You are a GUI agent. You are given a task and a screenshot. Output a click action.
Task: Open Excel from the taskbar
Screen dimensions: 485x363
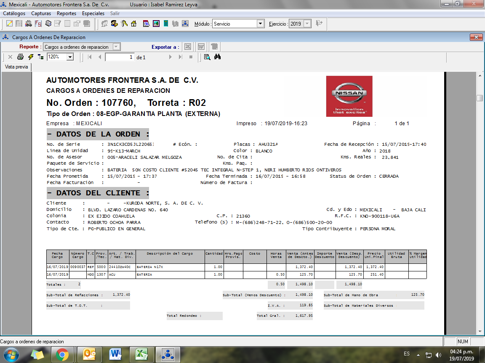tap(142, 354)
